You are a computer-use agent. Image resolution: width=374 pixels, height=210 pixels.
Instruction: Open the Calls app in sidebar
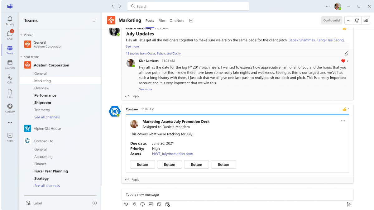pos(10,79)
